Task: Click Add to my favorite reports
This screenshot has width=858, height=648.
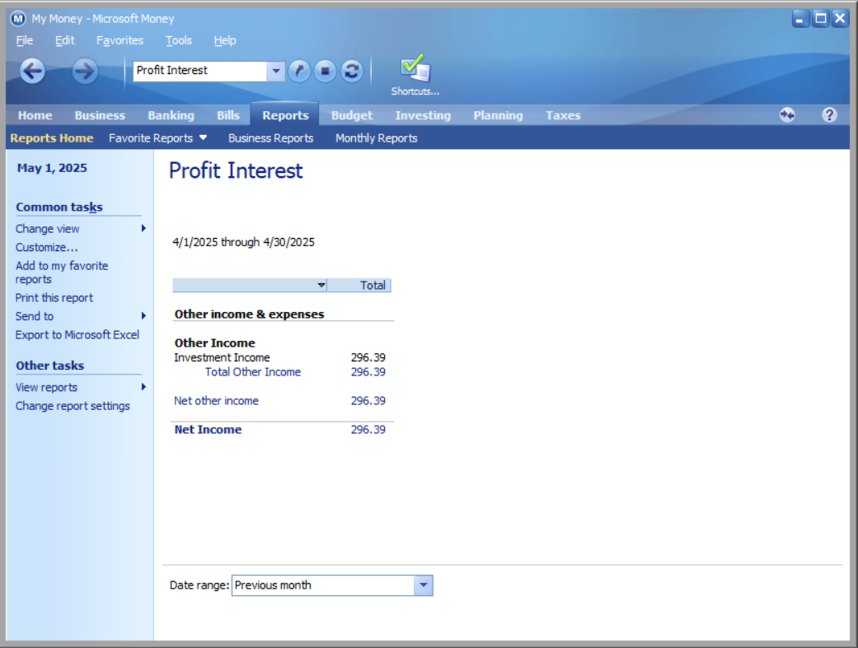Action: point(62,273)
